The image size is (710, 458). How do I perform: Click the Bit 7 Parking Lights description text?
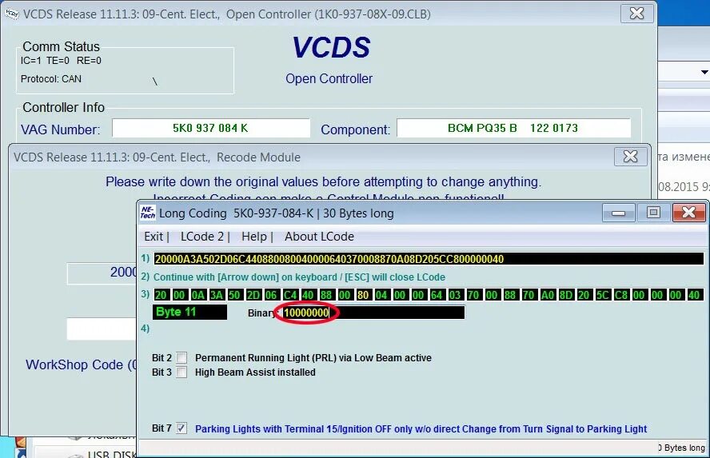pyautogui.click(x=421, y=428)
